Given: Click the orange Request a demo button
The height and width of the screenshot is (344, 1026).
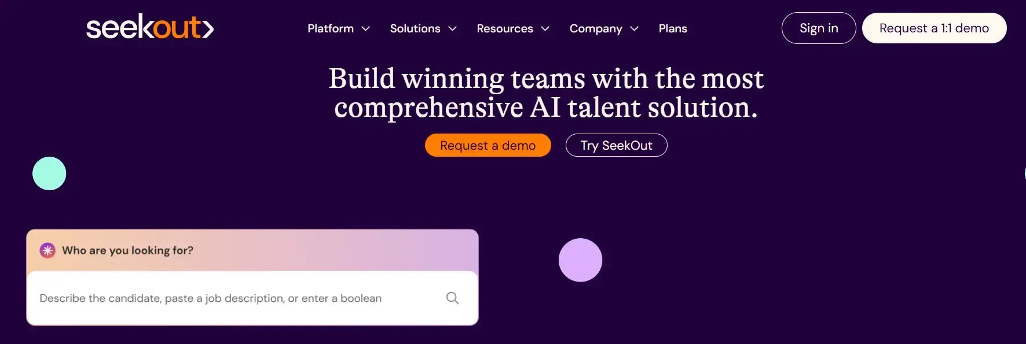Looking at the screenshot, I should [488, 145].
